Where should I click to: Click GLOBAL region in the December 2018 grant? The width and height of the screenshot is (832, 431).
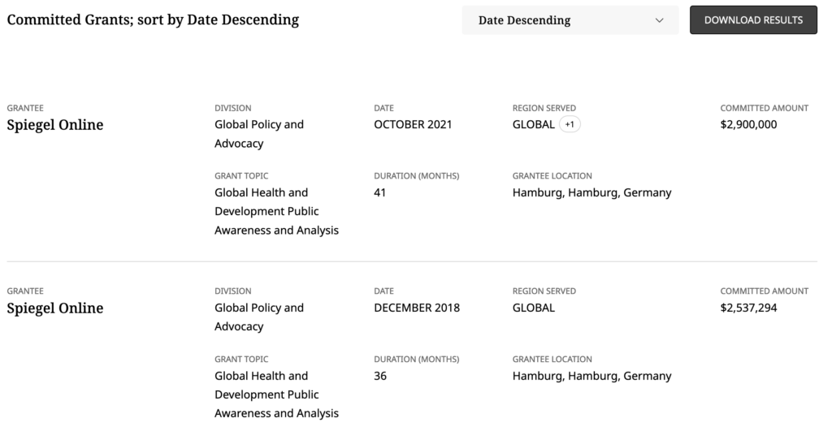point(534,308)
